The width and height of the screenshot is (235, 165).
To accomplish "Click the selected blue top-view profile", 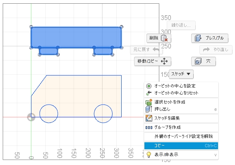I will (x=76, y=37).
